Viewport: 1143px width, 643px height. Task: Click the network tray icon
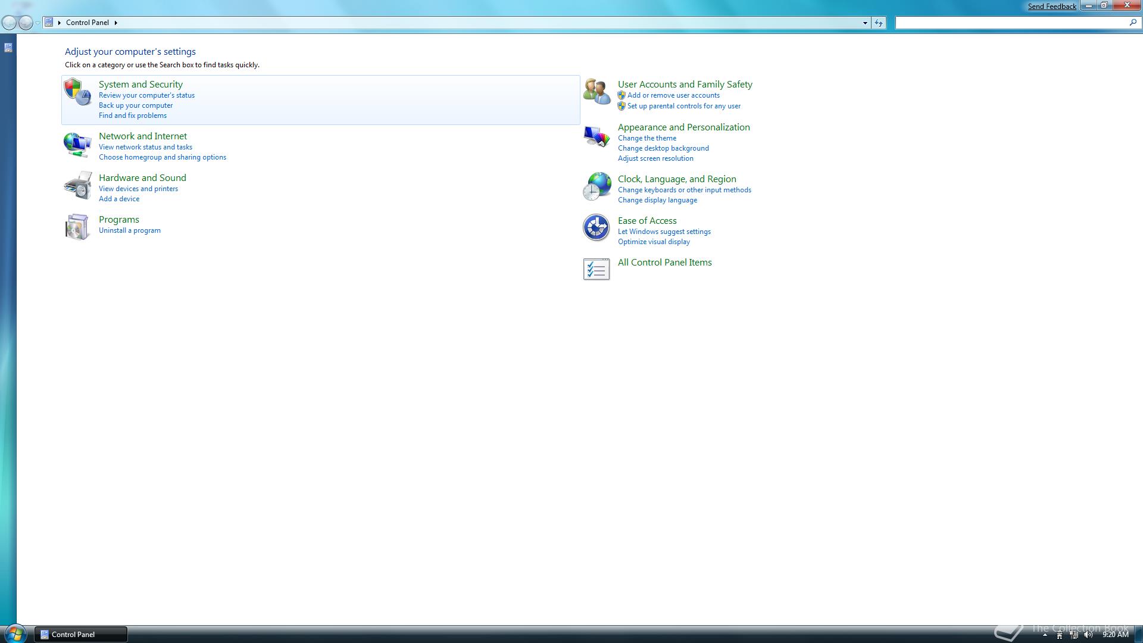(1074, 635)
